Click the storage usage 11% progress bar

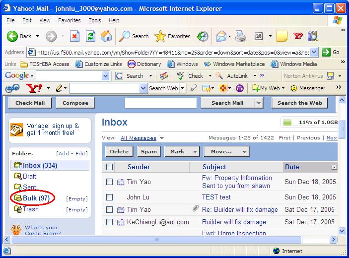click(x=310, y=123)
